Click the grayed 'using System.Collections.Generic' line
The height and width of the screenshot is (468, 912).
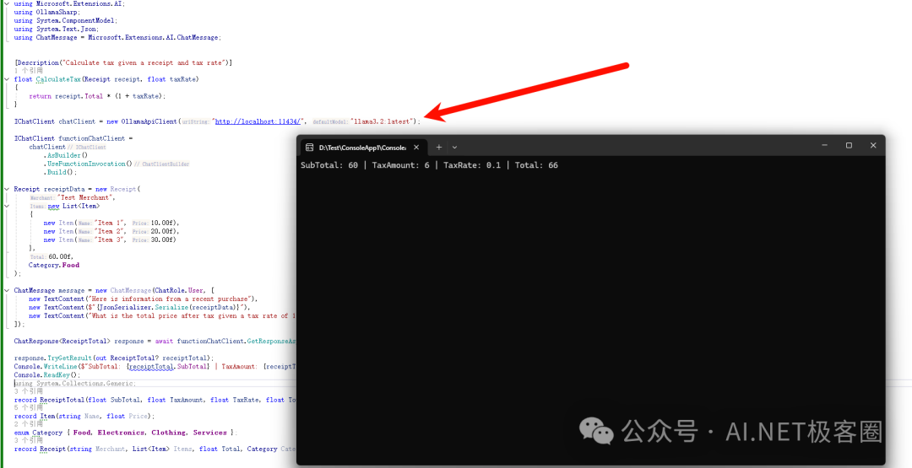[75, 383]
